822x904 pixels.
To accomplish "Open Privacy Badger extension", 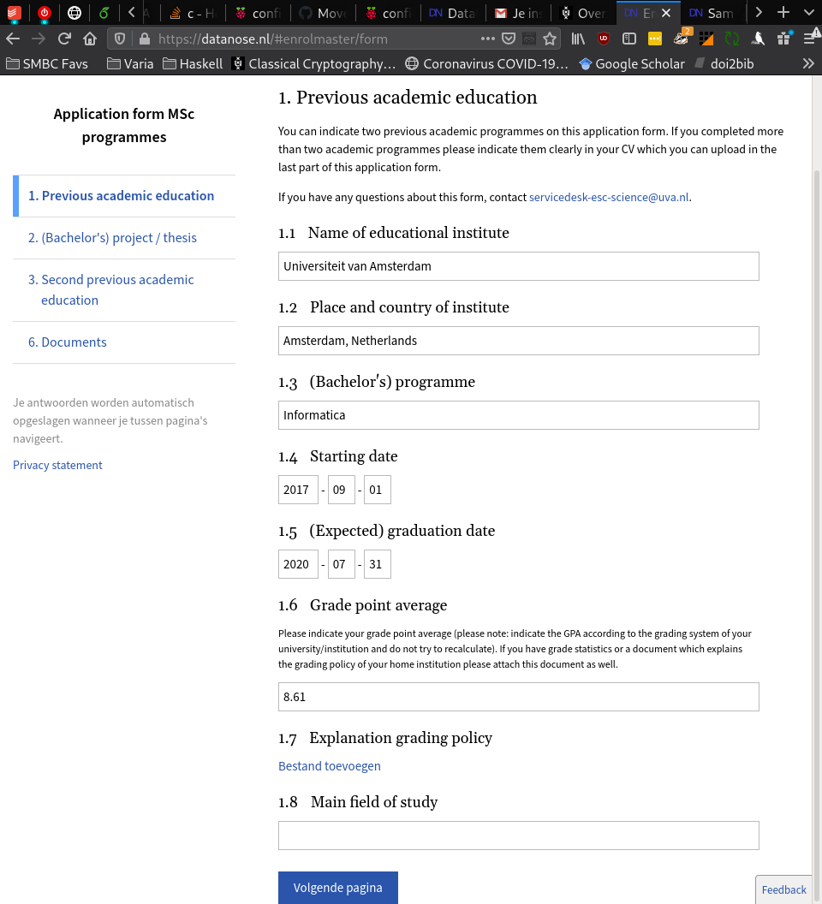I will pyautogui.click(x=682, y=38).
